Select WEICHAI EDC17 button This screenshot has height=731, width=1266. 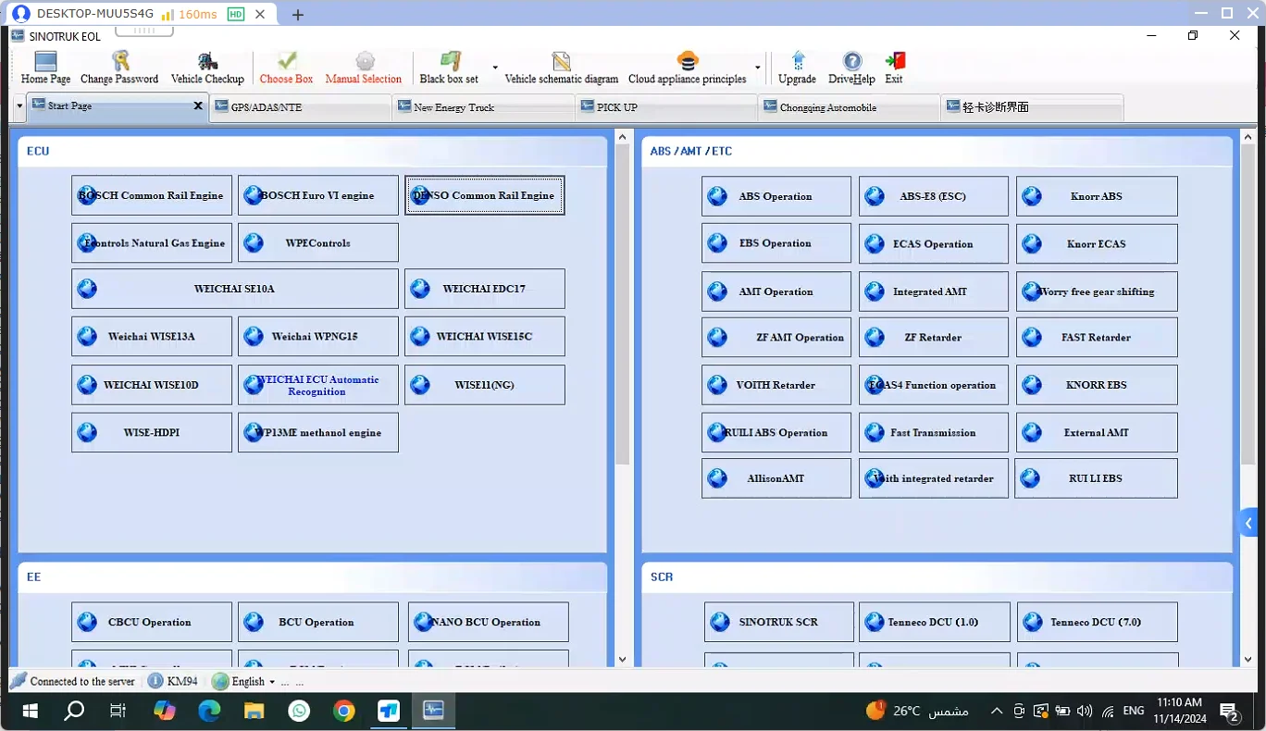[x=485, y=289]
